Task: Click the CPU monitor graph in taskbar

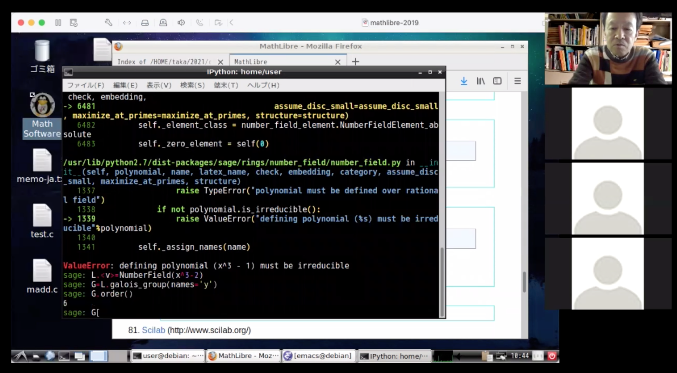Action: 443,356
